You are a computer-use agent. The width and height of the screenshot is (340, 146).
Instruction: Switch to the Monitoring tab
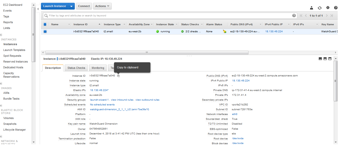pyautogui.click(x=98, y=68)
